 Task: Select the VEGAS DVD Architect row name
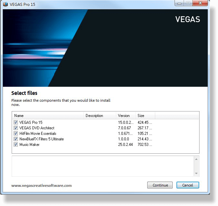coord(37,128)
